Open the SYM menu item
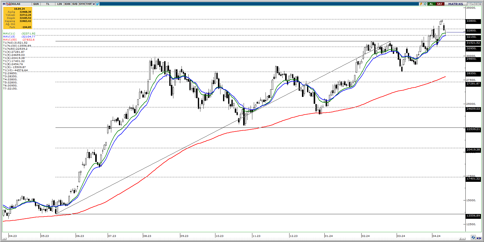This screenshot has width=484, height=242. coord(82,4)
